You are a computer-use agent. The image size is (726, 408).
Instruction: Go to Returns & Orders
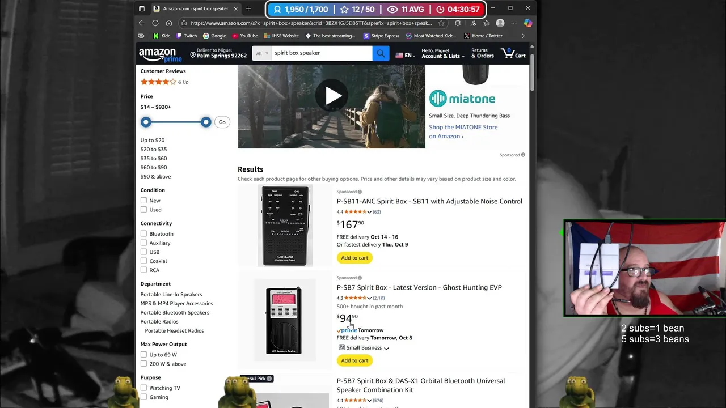click(x=482, y=53)
